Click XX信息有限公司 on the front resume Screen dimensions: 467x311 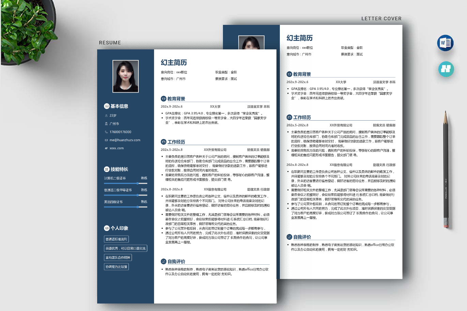tap(215, 189)
